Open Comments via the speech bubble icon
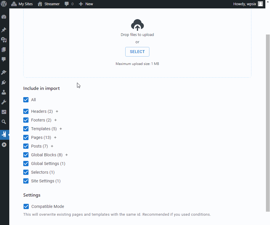270x225 pixels. (x=4, y=59)
